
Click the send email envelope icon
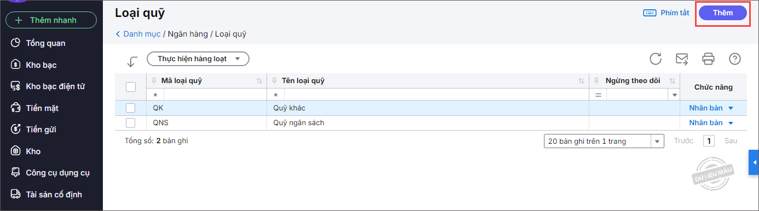point(681,58)
